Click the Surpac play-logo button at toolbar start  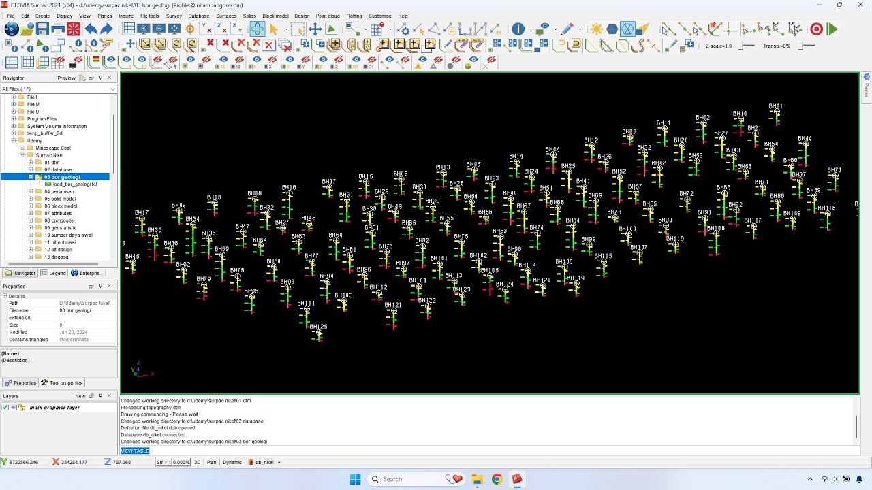[x=11, y=29]
